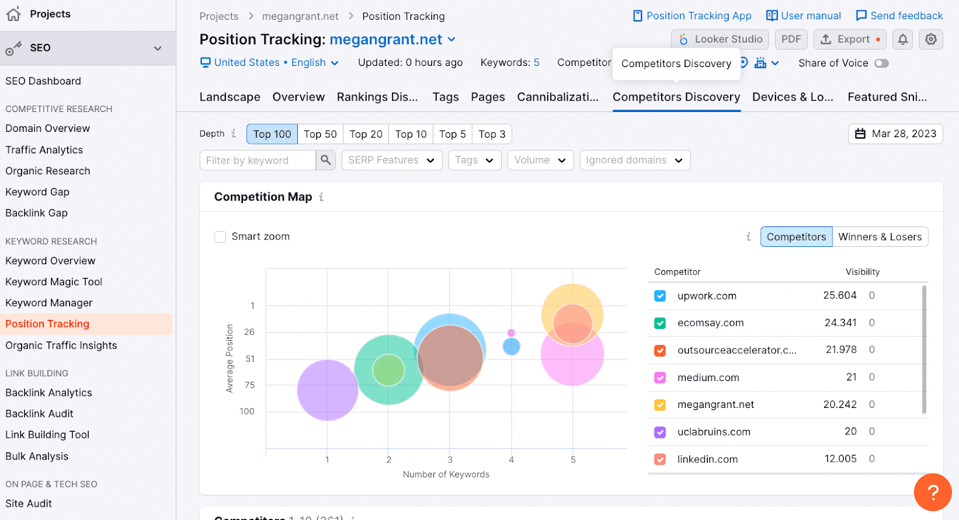This screenshot has height=520, width=959.
Task: Click the Looker Studio logo icon
Action: [683, 40]
